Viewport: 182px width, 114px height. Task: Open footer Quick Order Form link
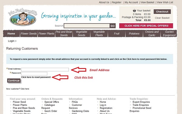(x=51, y=111)
